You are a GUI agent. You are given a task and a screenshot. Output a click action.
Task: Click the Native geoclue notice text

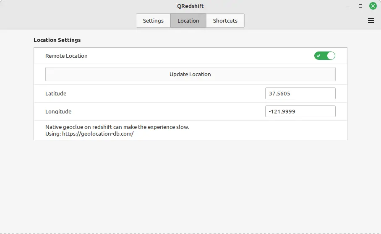[x=117, y=127]
